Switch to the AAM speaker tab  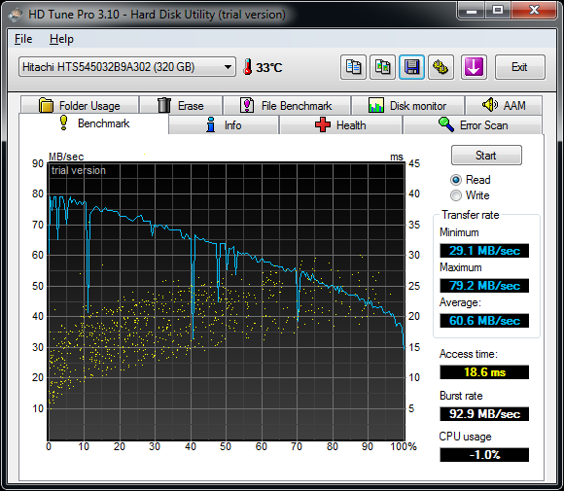point(504,105)
